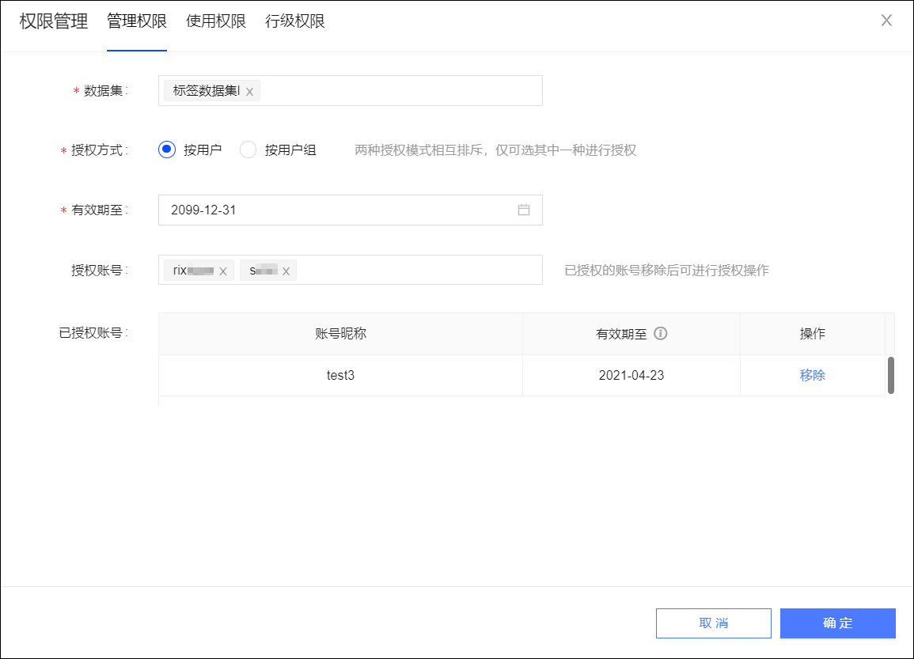Confirm with the 确定 button
Screen dimensions: 914x659
pyautogui.click(x=838, y=623)
